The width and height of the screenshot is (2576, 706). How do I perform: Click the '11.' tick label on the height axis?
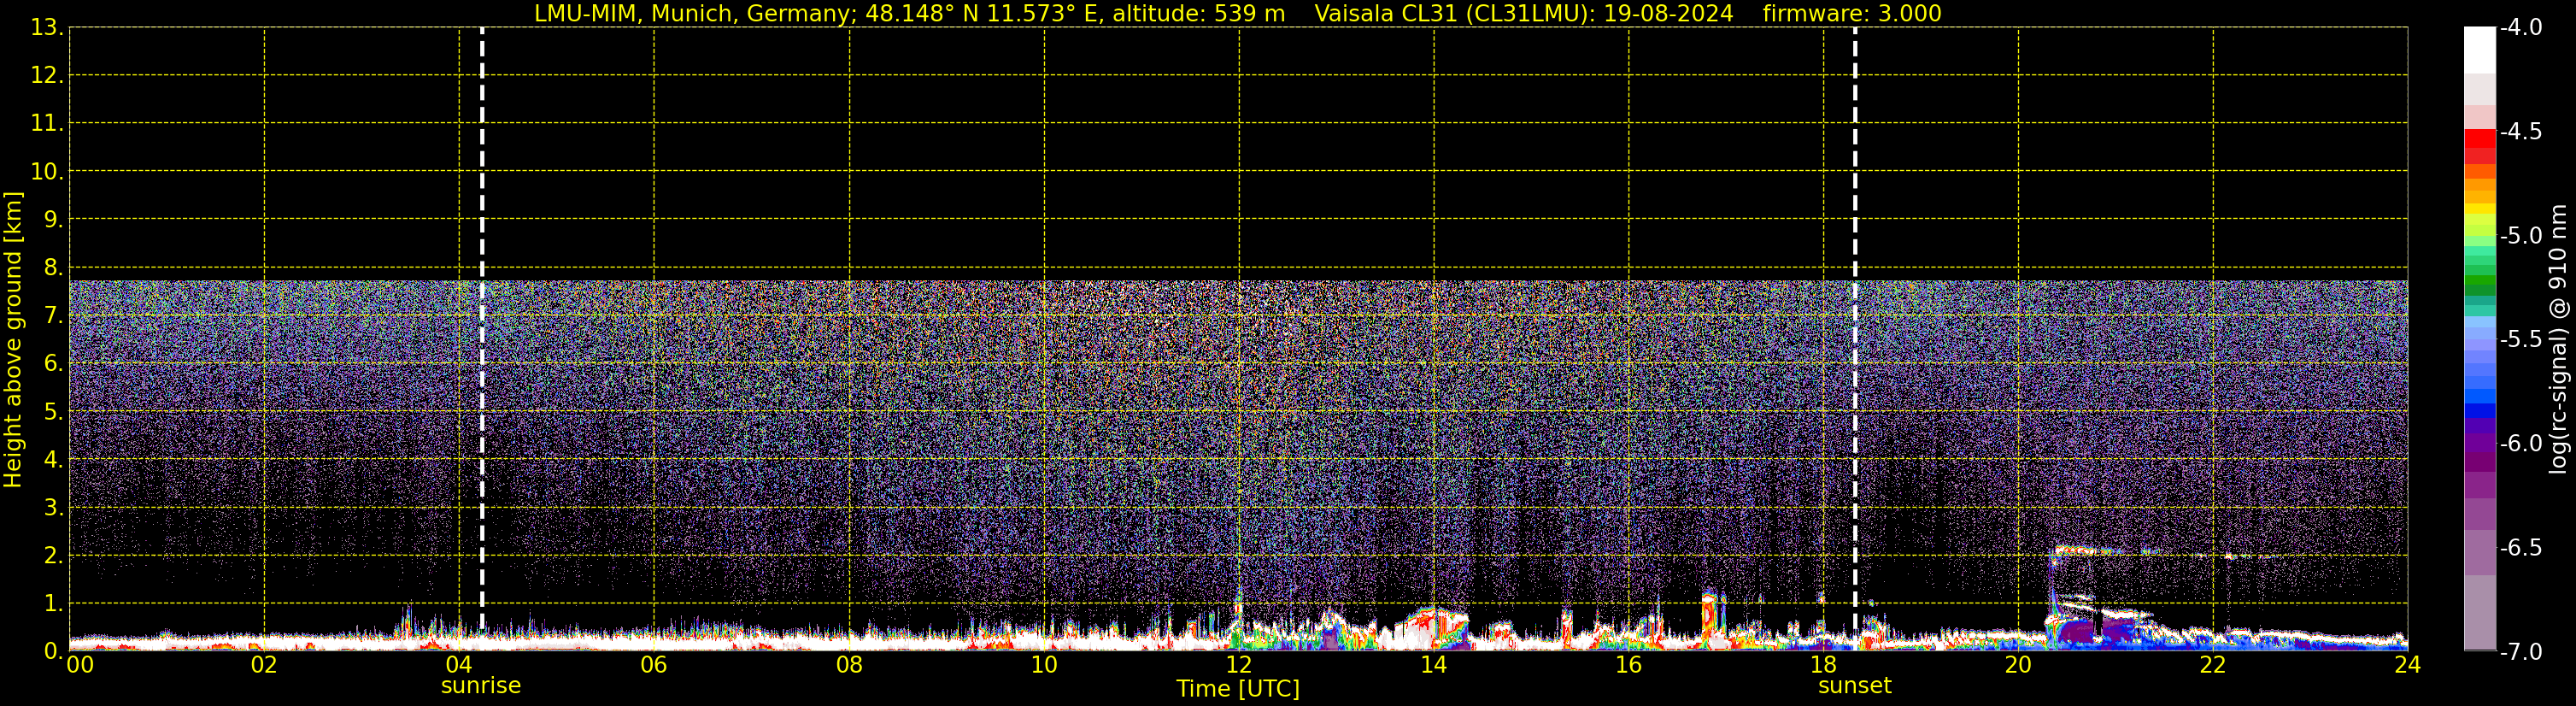click(47, 124)
